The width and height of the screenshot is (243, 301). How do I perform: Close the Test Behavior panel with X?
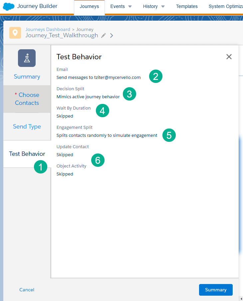[229, 57]
